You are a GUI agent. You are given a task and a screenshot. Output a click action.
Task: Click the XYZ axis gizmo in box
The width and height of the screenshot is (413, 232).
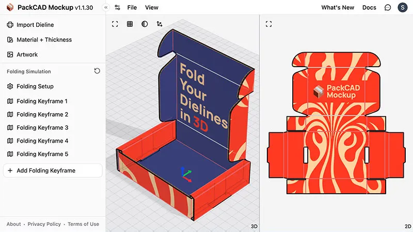[x=186, y=175]
